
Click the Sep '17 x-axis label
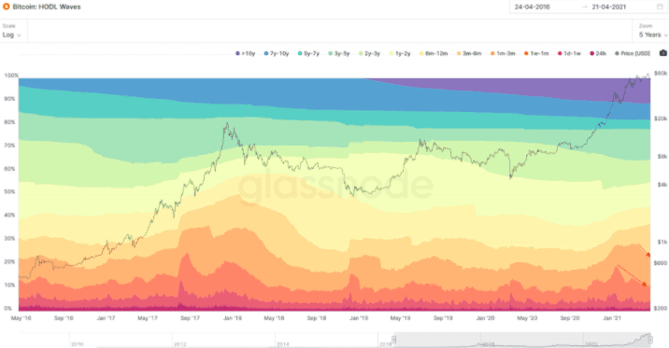[191, 318]
